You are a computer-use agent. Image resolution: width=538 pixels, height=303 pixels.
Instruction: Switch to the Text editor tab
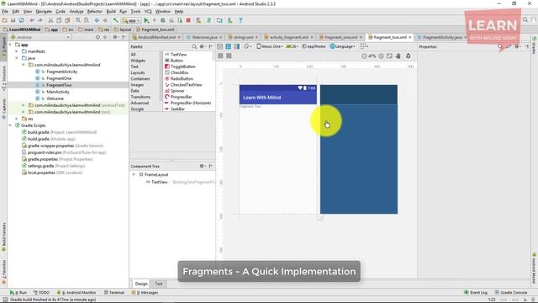point(159,284)
